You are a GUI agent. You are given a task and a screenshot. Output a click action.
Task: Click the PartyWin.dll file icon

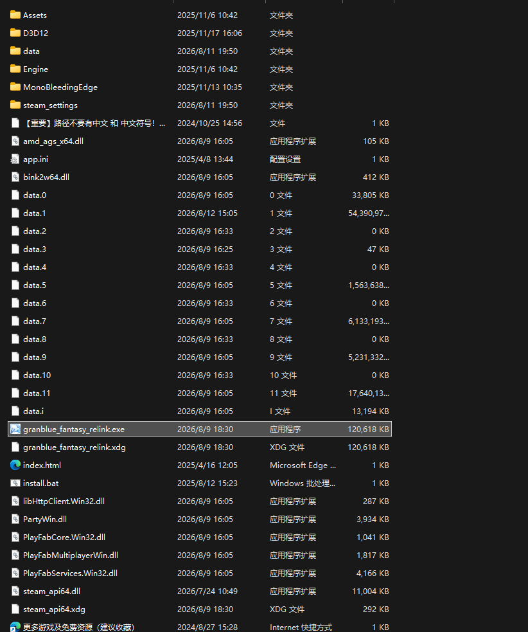pos(15,519)
